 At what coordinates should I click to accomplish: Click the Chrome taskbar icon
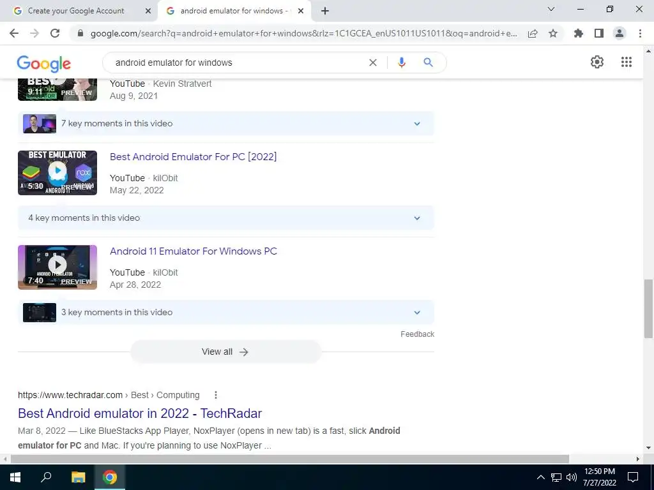point(110,477)
